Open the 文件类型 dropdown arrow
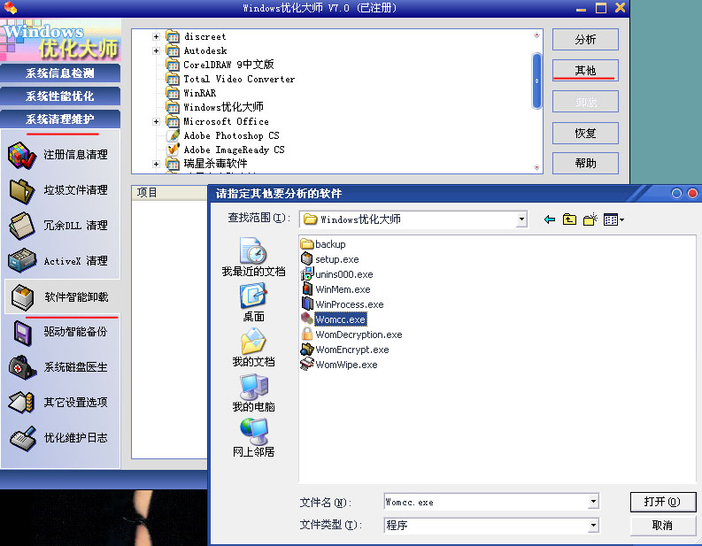This screenshot has height=546, width=702. (x=593, y=525)
